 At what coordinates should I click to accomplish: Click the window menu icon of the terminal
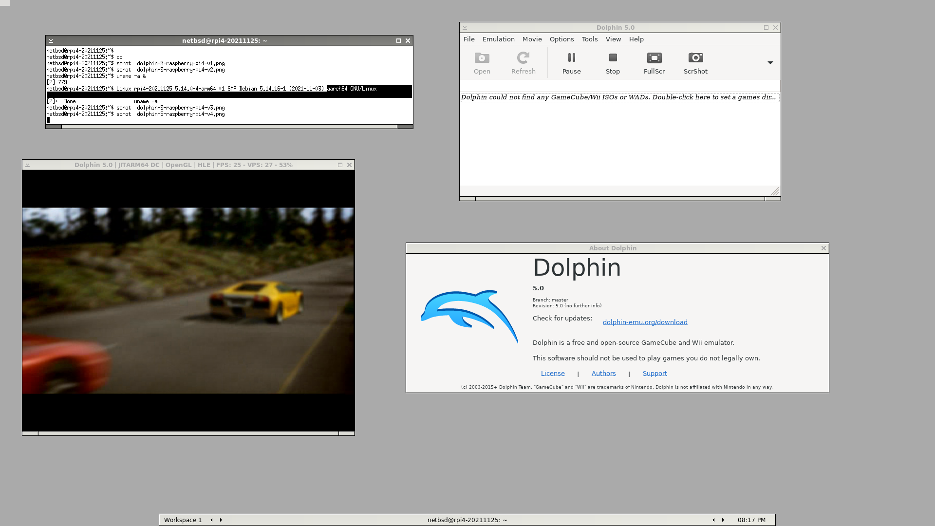51,40
